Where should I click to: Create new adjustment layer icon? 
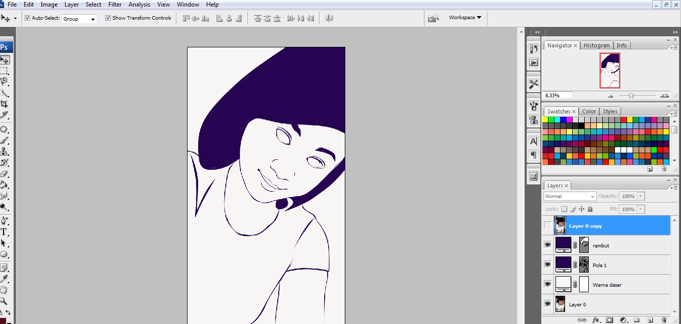(x=623, y=319)
